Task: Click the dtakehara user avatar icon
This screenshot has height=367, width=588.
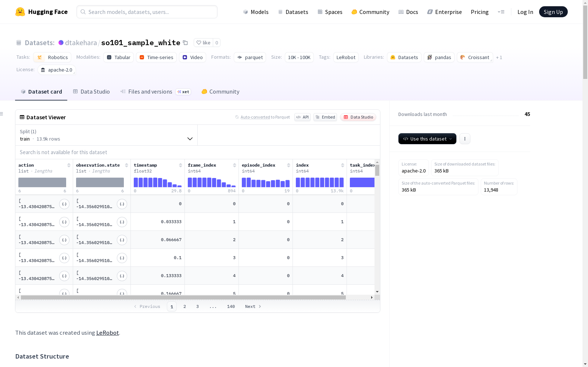Action: 61,43
